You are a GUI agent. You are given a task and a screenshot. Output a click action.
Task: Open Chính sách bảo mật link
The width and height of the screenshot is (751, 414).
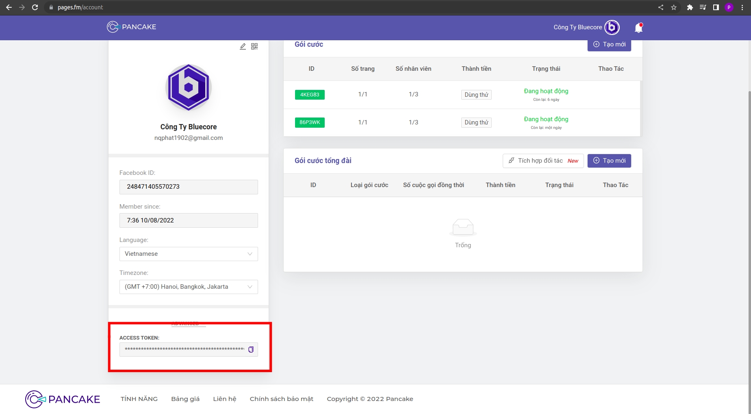281,399
